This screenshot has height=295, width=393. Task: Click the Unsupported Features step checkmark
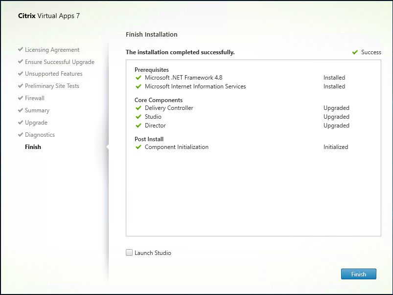[x=21, y=74]
